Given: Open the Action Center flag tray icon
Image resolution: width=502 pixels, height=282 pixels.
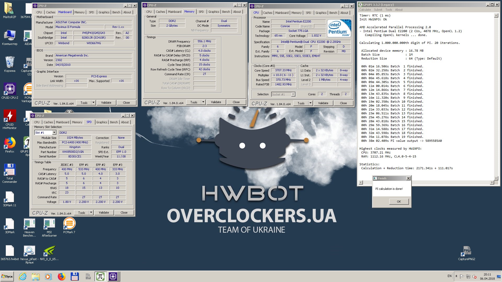Looking at the screenshot, I should (x=462, y=277).
